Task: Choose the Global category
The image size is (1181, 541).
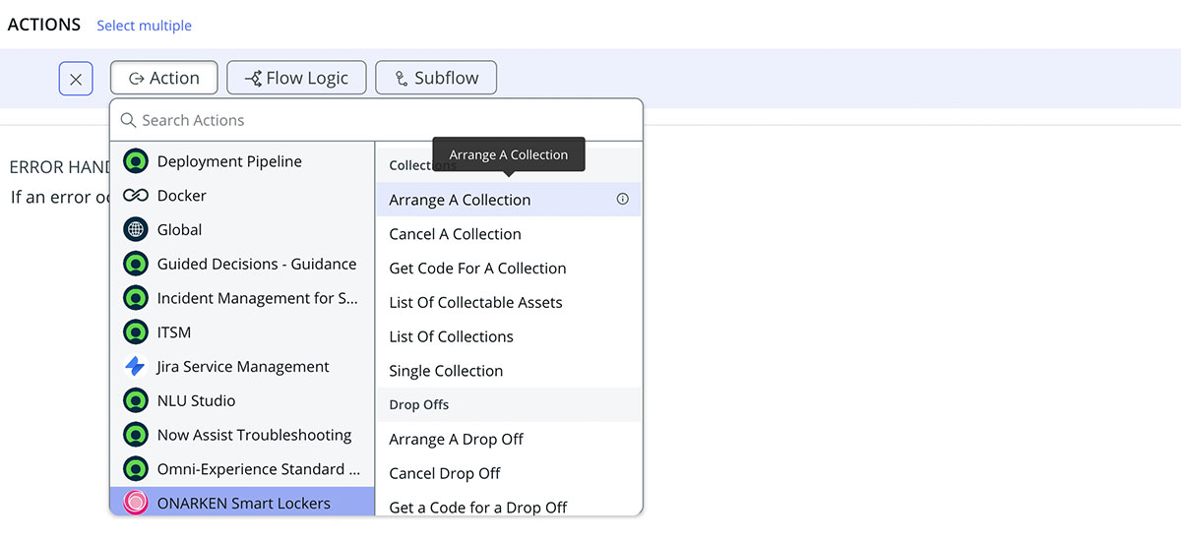Action: pyautogui.click(x=242, y=229)
